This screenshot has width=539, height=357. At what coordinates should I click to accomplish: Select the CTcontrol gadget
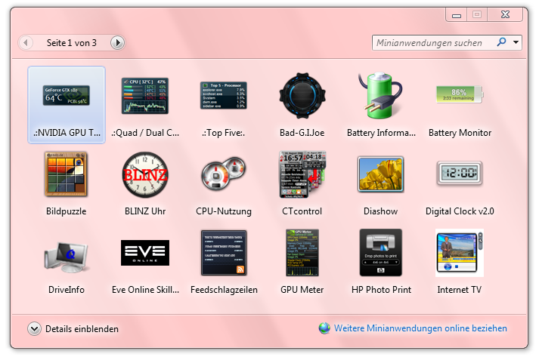click(302, 174)
